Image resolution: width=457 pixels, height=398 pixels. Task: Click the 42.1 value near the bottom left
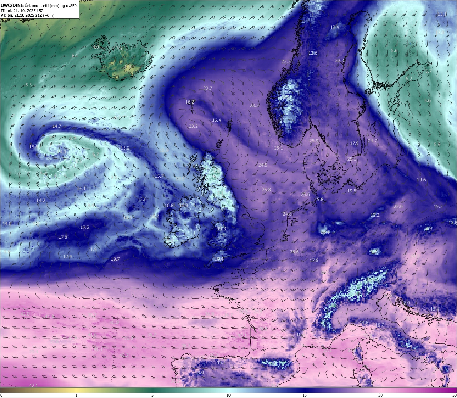pos(33,386)
